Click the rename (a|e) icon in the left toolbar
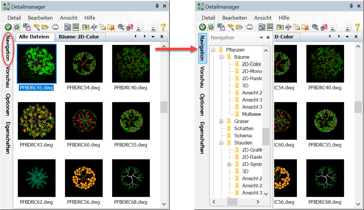Image resolution: width=364 pixels, height=210 pixels. pos(94,27)
